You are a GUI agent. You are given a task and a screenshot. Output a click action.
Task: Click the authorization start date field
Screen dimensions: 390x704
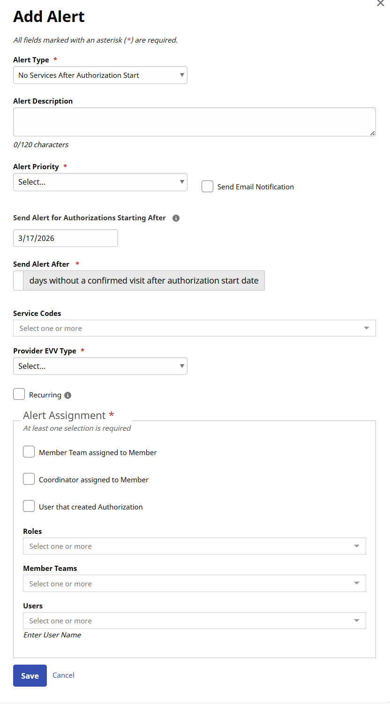(x=65, y=238)
